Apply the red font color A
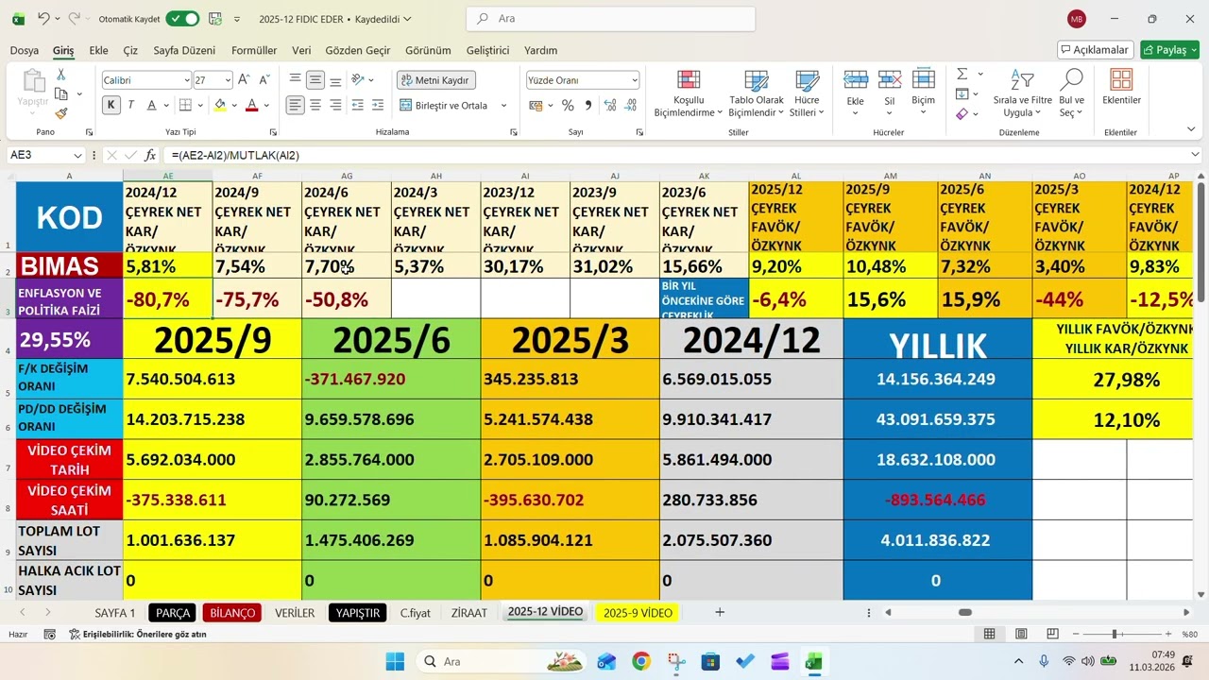Image resolution: width=1209 pixels, height=680 pixels. point(251,105)
